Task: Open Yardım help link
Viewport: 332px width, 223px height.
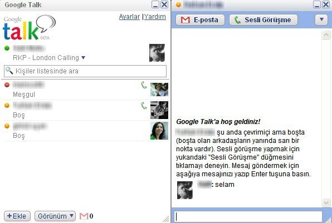Action: (x=155, y=17)
